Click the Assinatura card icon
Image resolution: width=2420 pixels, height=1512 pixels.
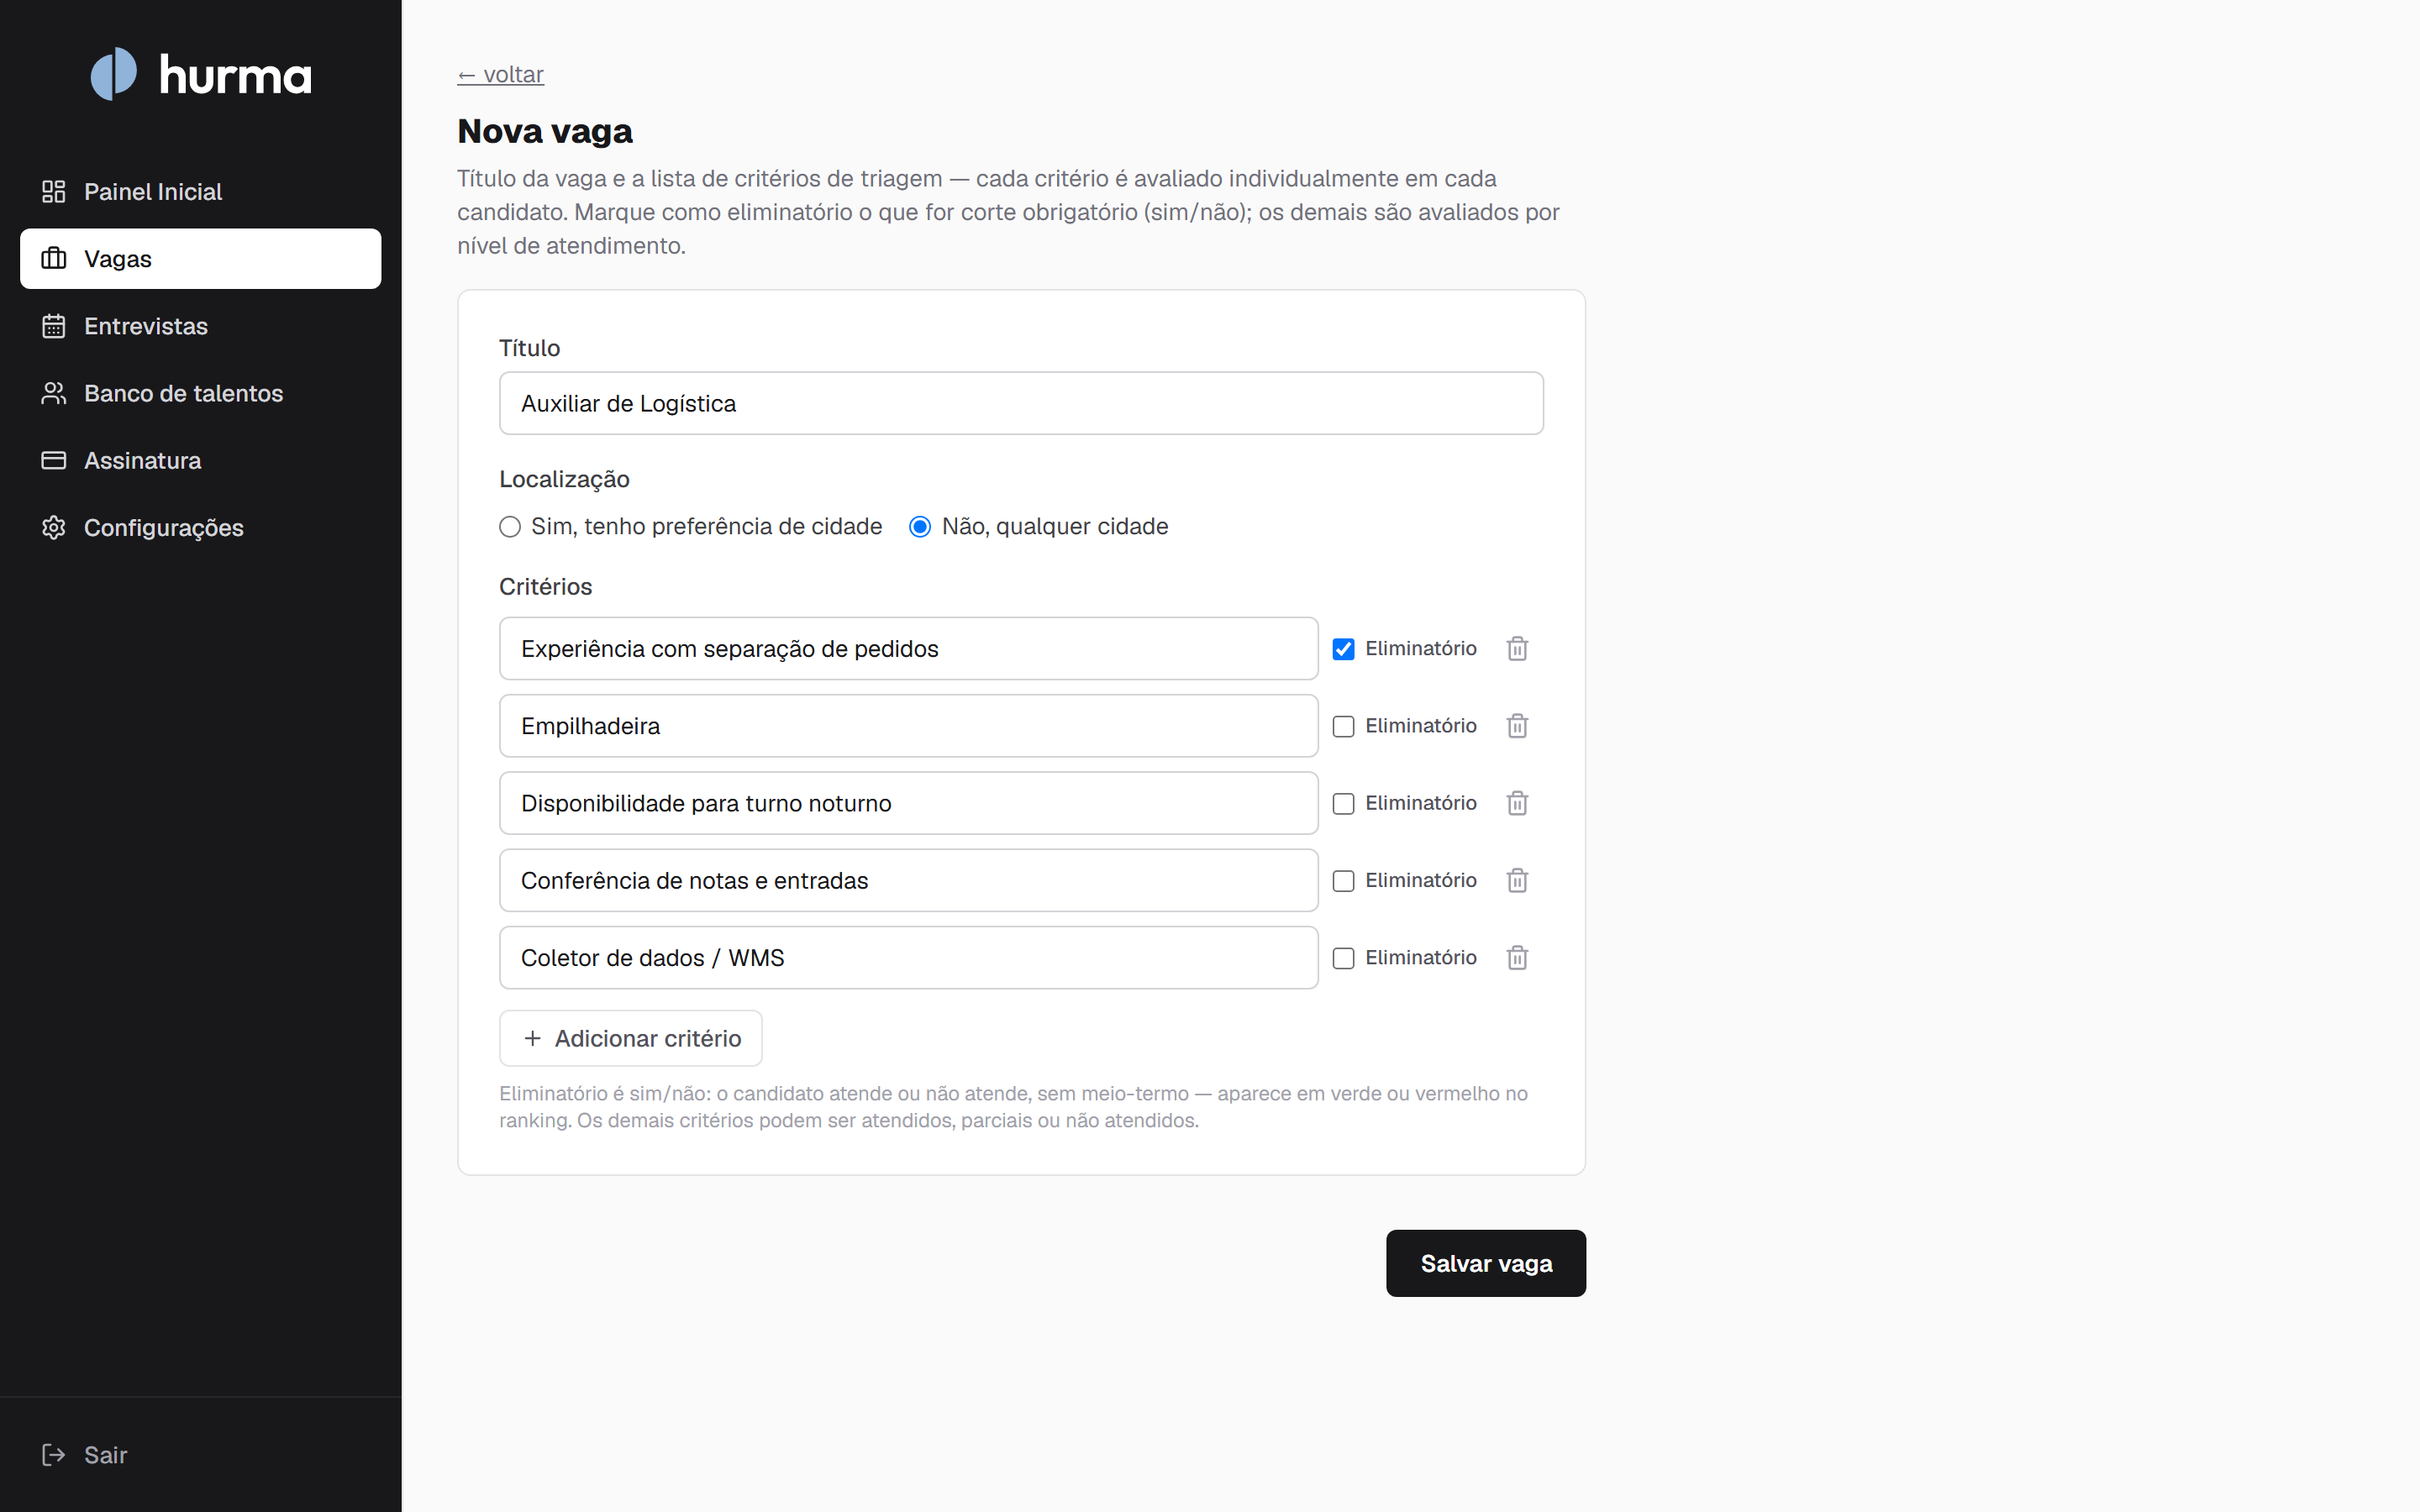coord(54,460)
